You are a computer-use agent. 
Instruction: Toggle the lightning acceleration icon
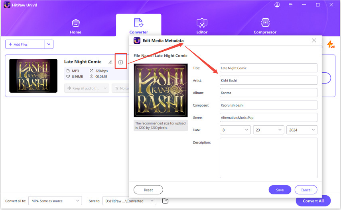click(331, 45)
